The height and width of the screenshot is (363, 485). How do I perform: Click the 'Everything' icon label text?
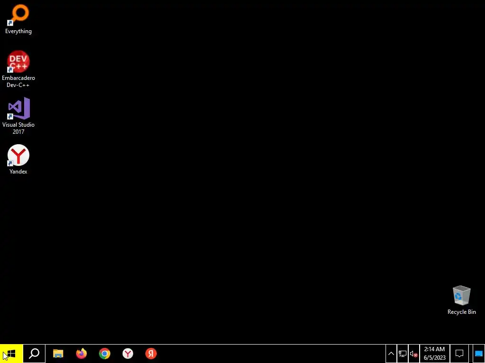click(18, 31)
